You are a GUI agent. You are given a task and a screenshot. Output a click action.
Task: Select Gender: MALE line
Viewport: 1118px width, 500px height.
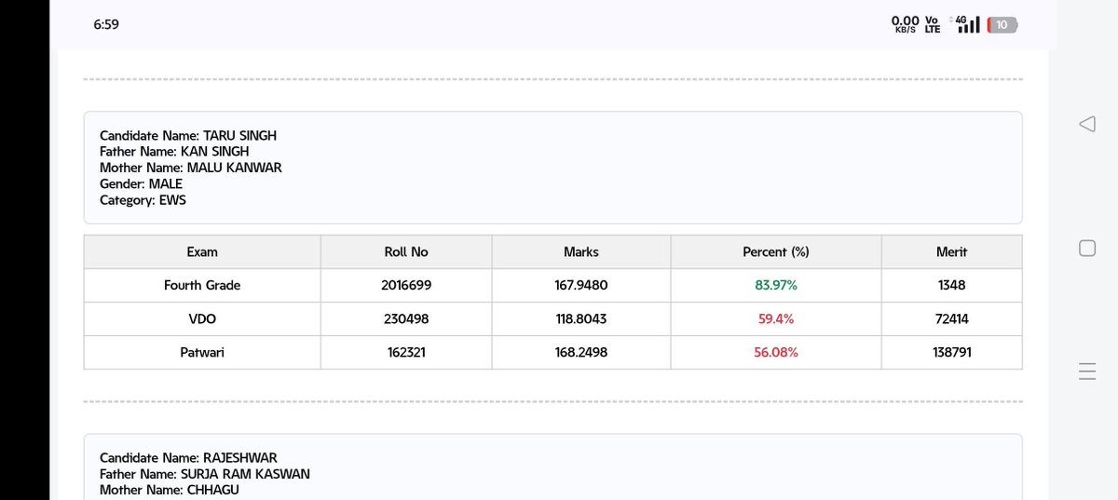click(x=142, y=184)
